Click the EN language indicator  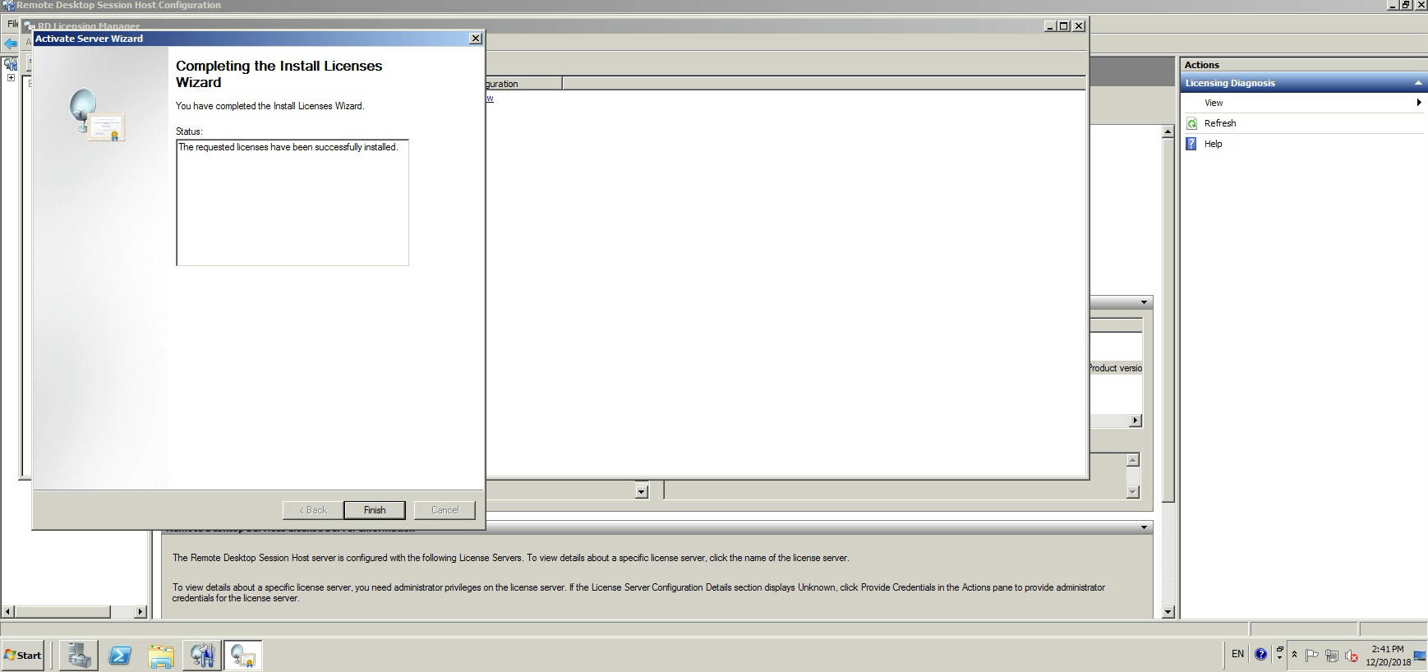[x=1237, y=654]
